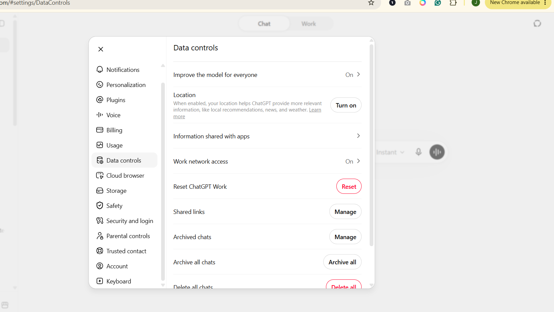Click the dark circular extension icon with badge
Screen dimensions: 554x312
pos(392,3)
